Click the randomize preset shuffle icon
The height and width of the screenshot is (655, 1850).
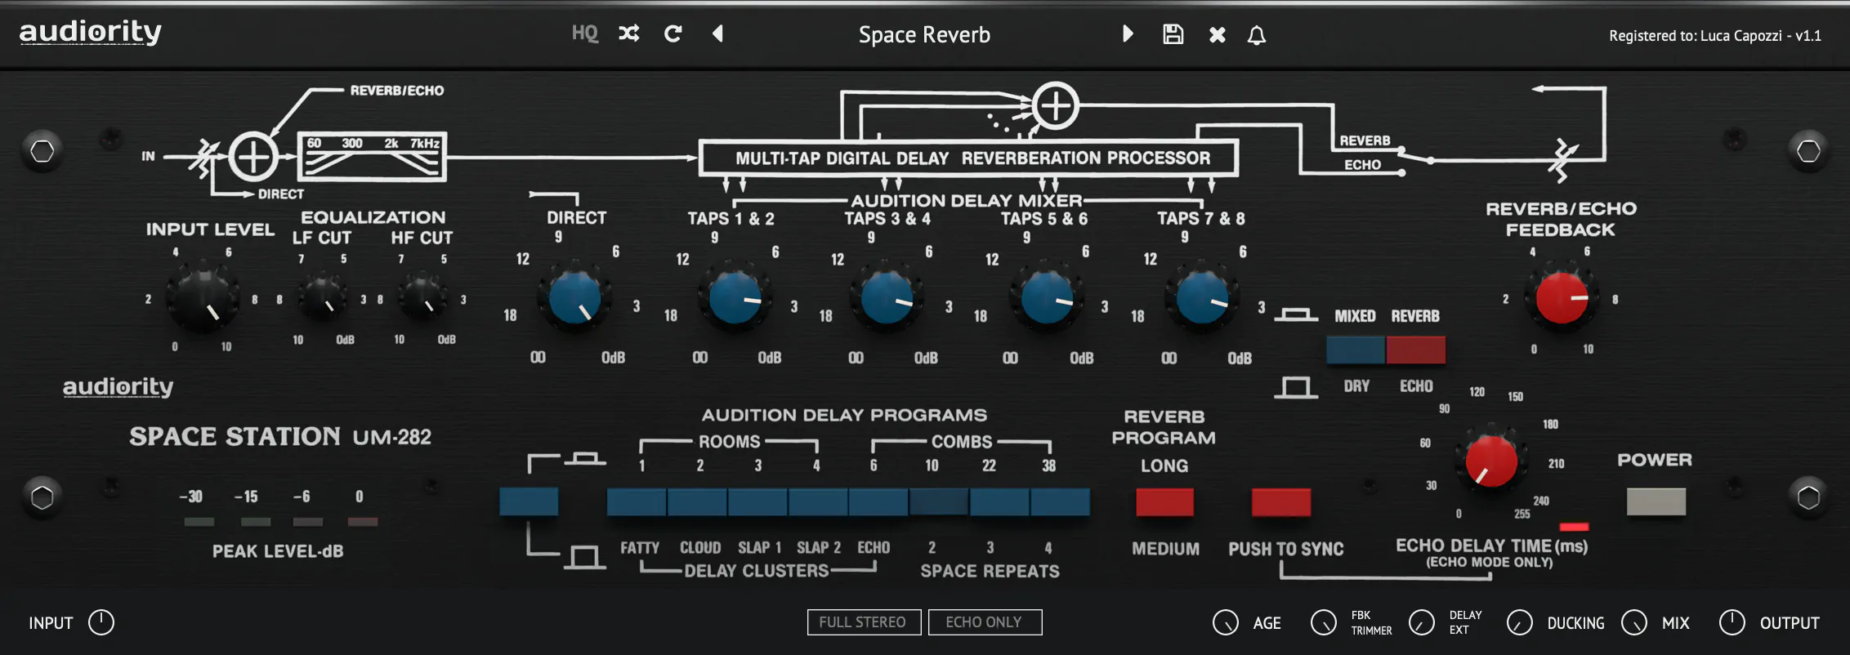point(628,33)
